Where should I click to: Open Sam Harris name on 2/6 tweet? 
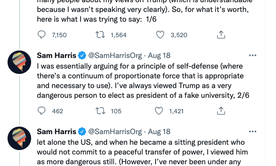point(56,56)
